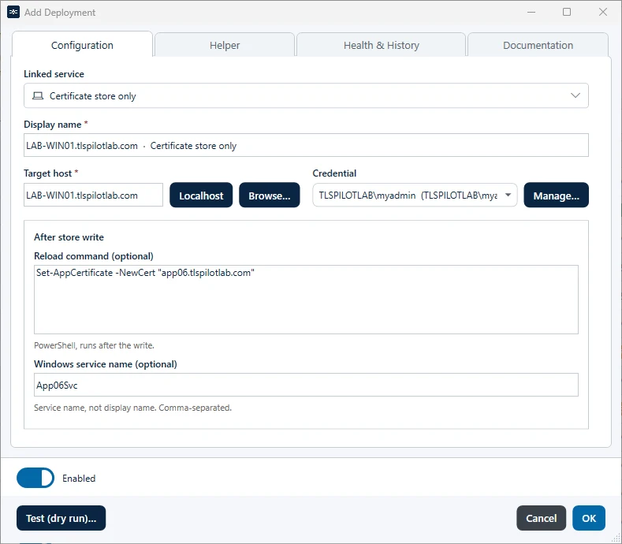
Task: Click the resize grip at window corner
Action: pos(616,538)
